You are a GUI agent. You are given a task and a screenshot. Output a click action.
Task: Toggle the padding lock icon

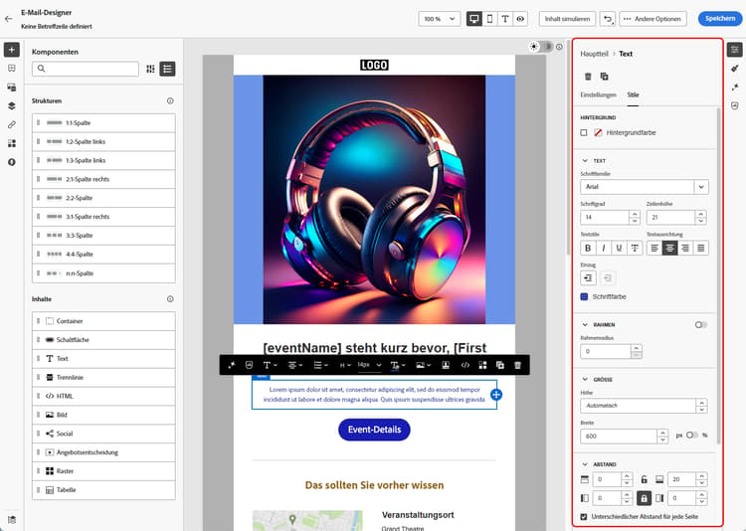pyautogui.click(x=644, y=498)
